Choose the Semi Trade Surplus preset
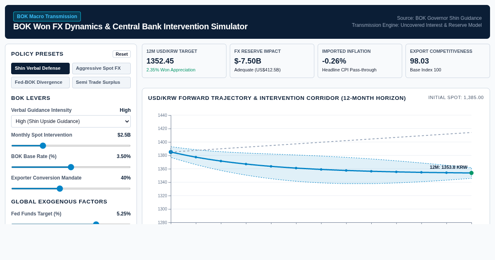Image resolution: width=495 pixels, height=260 pixels. coord(101,83)
